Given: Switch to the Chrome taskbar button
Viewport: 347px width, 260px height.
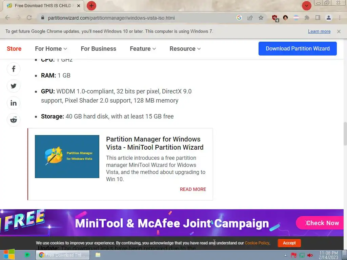Looking at the screenshot, I should coord(63,255).
